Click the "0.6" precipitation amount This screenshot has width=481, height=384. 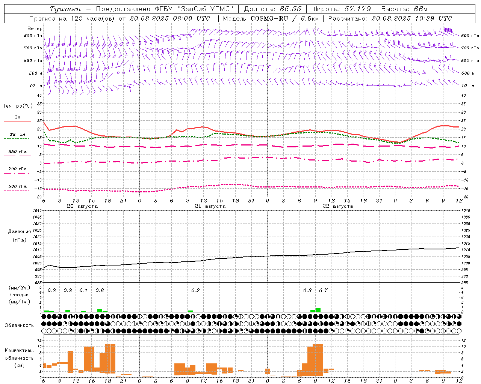[100, 291]
